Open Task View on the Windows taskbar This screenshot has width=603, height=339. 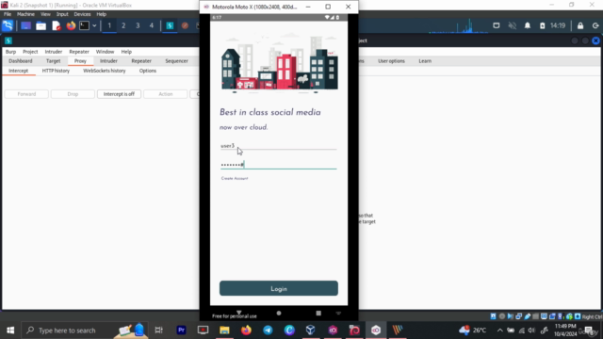pos(159,331)
